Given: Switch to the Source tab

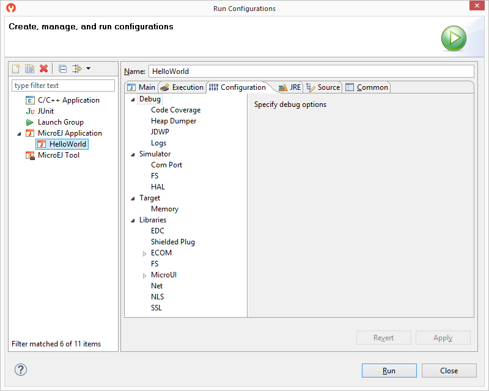Looking at the screenshot, I should (x=323, y=87).
